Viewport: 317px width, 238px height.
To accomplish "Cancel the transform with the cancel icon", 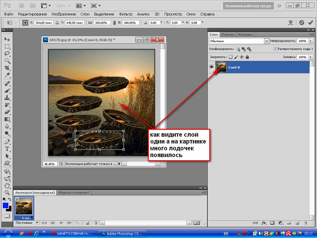I will [302, 23].
